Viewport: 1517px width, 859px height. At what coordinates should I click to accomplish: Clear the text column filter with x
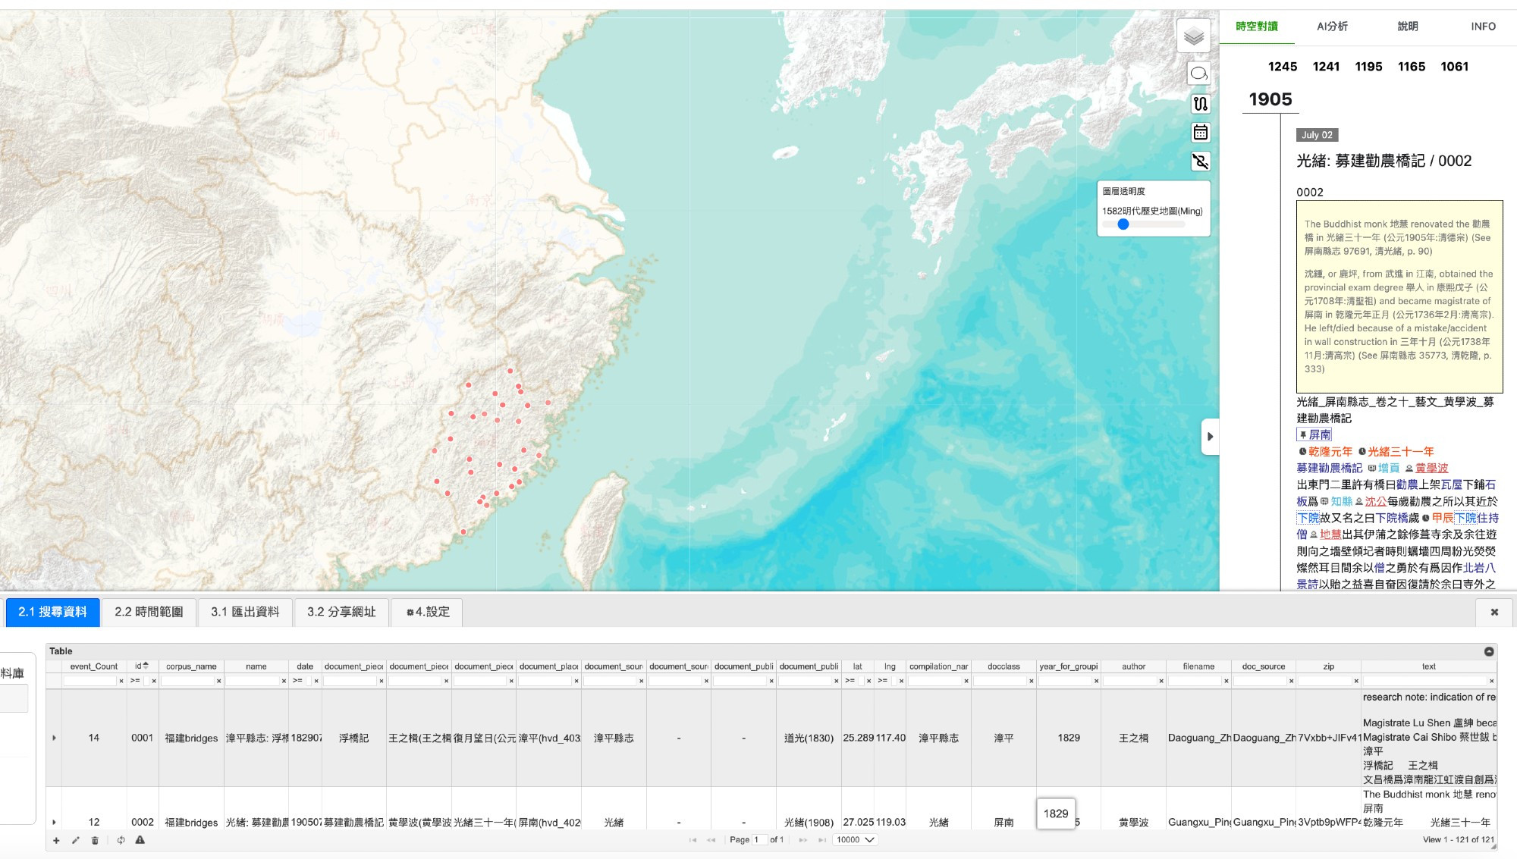coord(1492,681)
